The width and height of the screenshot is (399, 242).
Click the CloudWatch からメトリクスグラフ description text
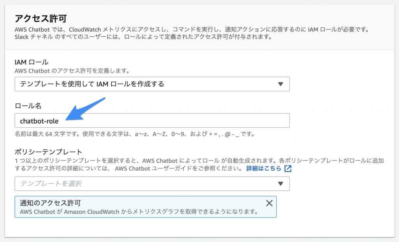pyautogui.click(x=139, y=212)
